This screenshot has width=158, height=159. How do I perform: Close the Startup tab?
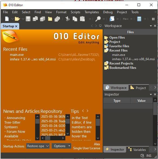pyautogui.click(x=16, y=26)
